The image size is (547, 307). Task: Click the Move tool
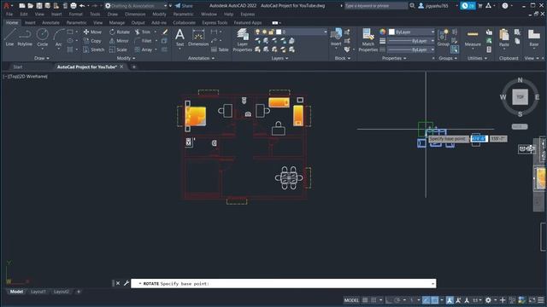click(92, 32)
